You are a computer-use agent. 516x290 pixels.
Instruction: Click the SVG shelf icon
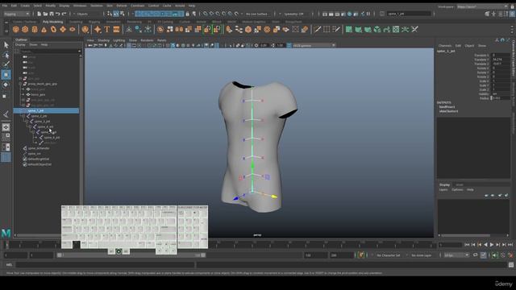tap(116, 30)
